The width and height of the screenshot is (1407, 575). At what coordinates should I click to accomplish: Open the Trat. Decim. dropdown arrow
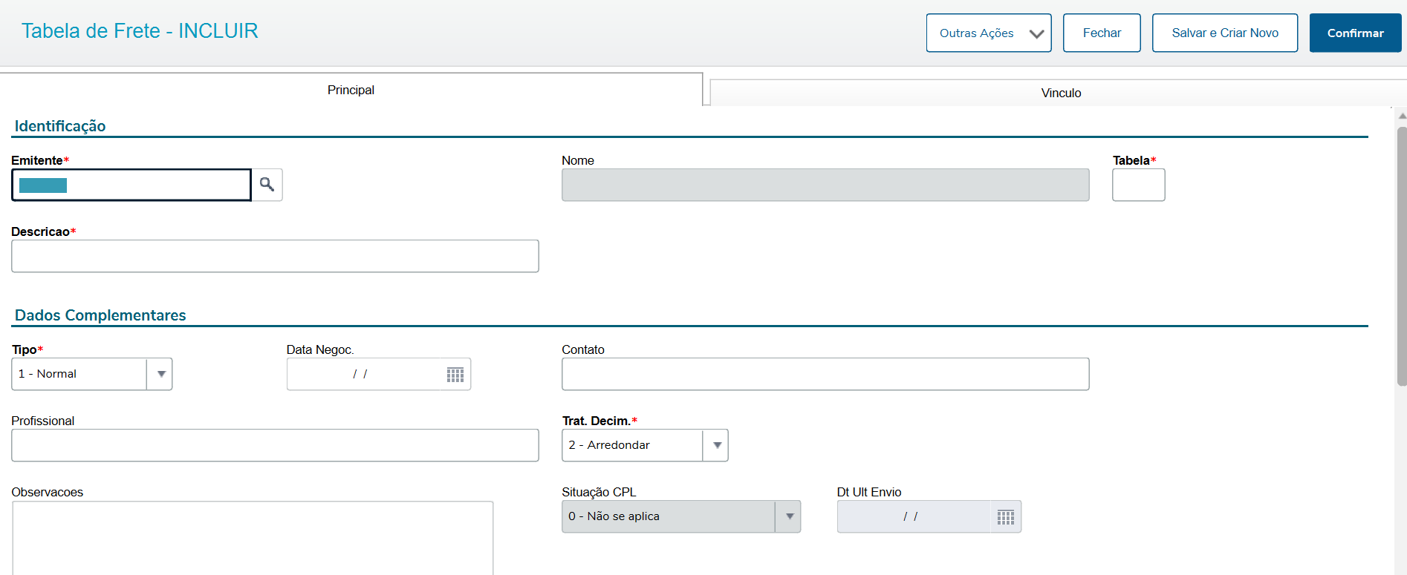point(716,445)
